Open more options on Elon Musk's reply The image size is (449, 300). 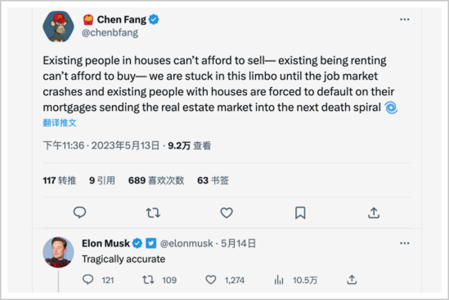(x=405, y=243)
